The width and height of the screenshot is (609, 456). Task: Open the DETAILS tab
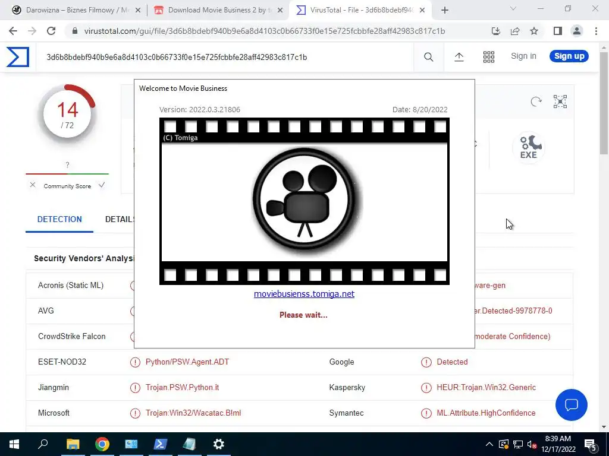coord(119,220)
